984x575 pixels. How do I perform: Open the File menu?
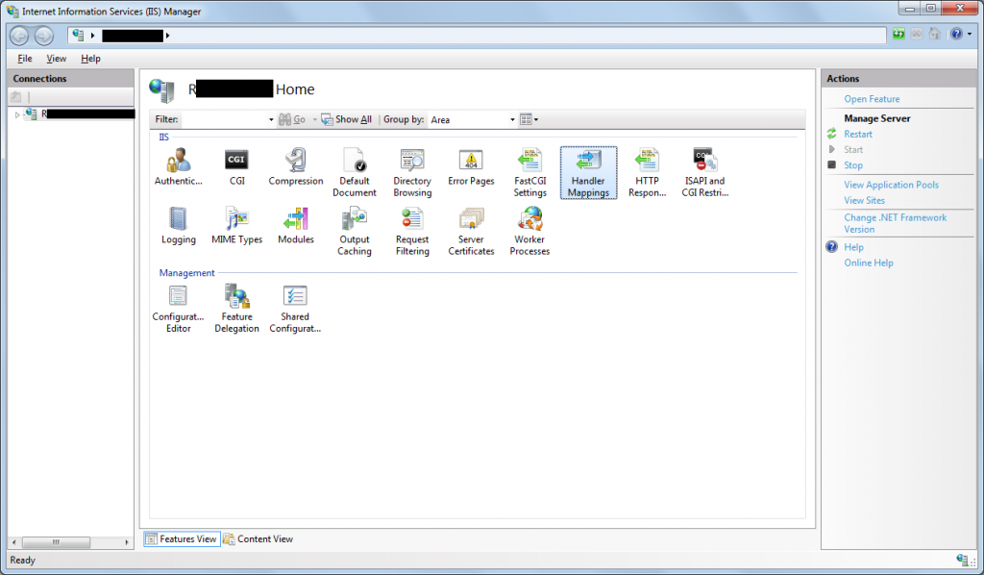coord(25,59)
